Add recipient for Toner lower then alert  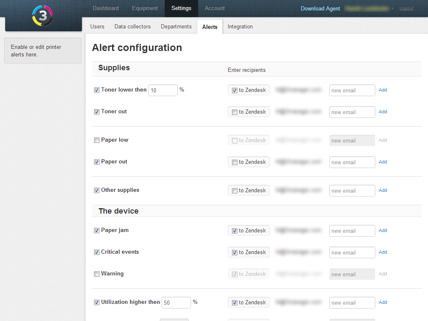pyautogui.click(x=383, y=90)
